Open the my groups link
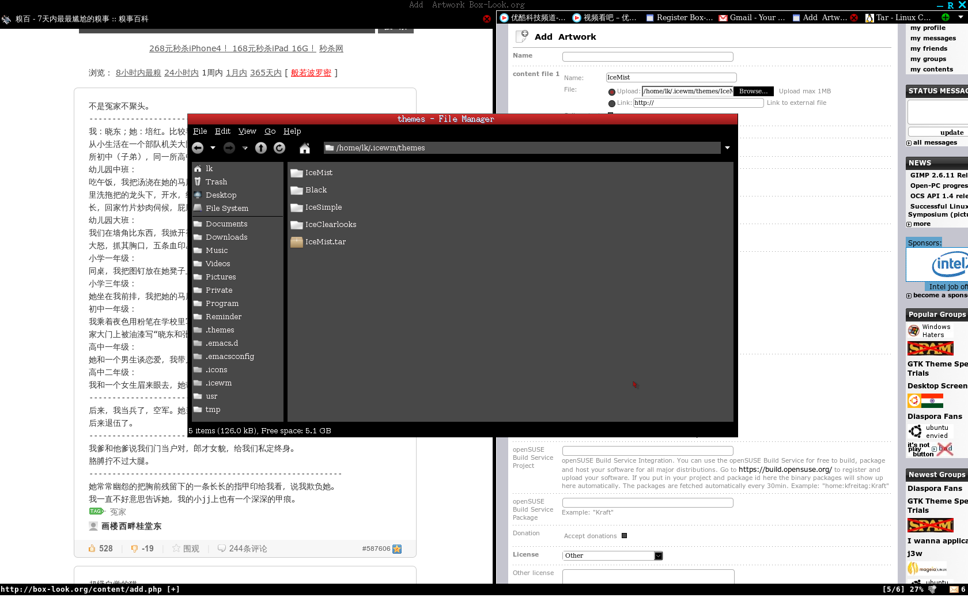 pyautogui.click(x=928, y=59)
